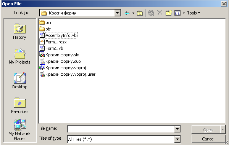Viewport: 229px width, 145px height.
Task: Open back arrow history dropdown
Action: pyautogui.click(x=133, y=13)
